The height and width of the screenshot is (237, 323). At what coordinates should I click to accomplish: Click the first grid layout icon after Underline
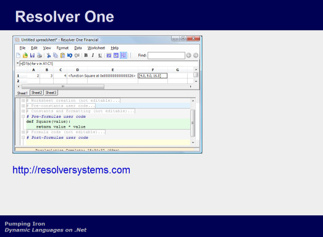(109, 56)
